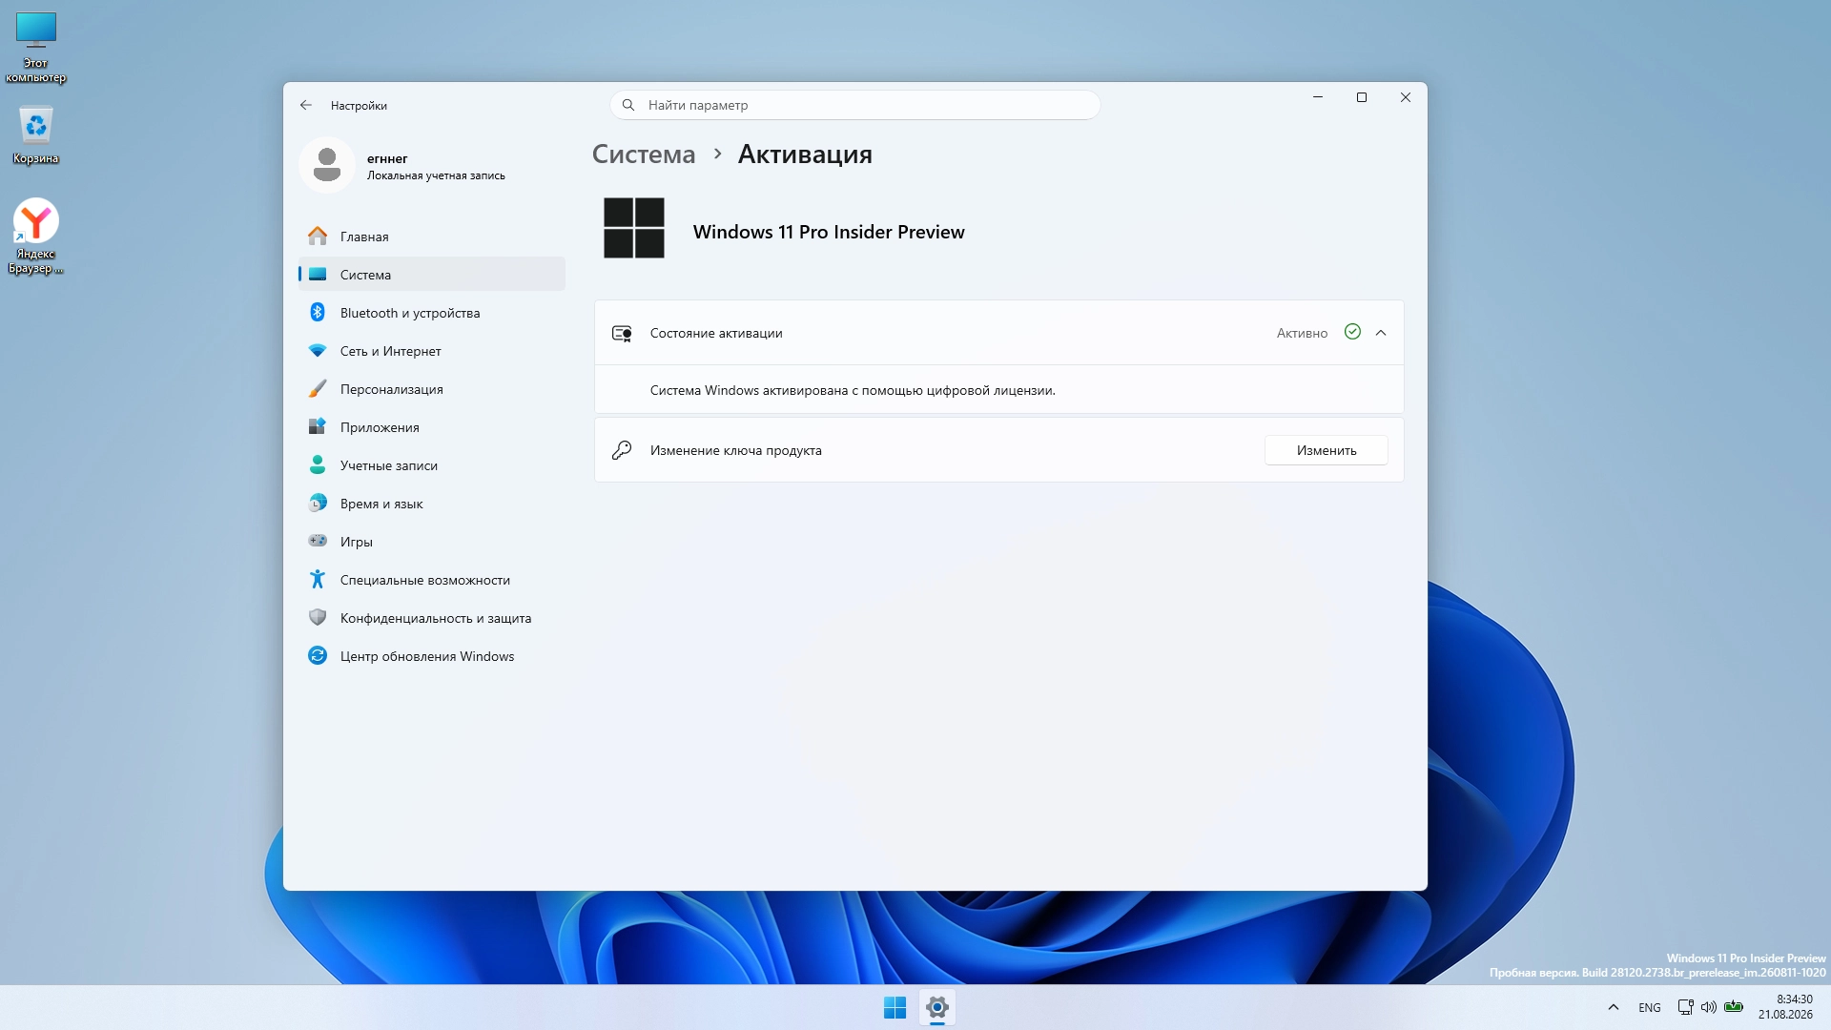Open the Центр обновления Windows update icon
Viewport: 1831px width, 1030px height.
(318, 655)
